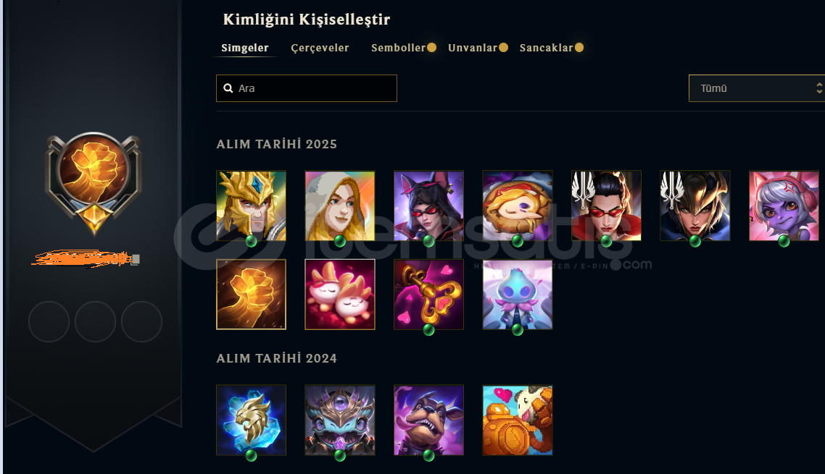The height and width of the screenshot is (474, 825).
Task: Pick the purple bulldog icon from 2024
Action: point(428,420)
